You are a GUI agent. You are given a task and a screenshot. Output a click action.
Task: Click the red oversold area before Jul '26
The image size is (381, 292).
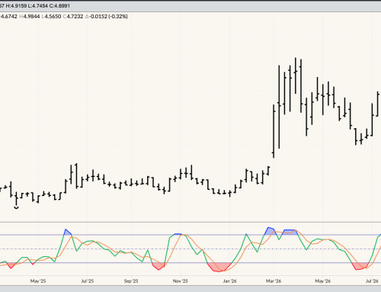click(360, 266)
